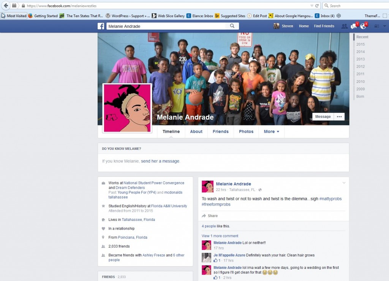
Task: Switch to the Photos tab
Action: click(x=246, y=132)
